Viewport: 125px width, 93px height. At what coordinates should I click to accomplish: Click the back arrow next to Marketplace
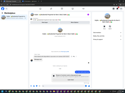click(x=2, y=13)
